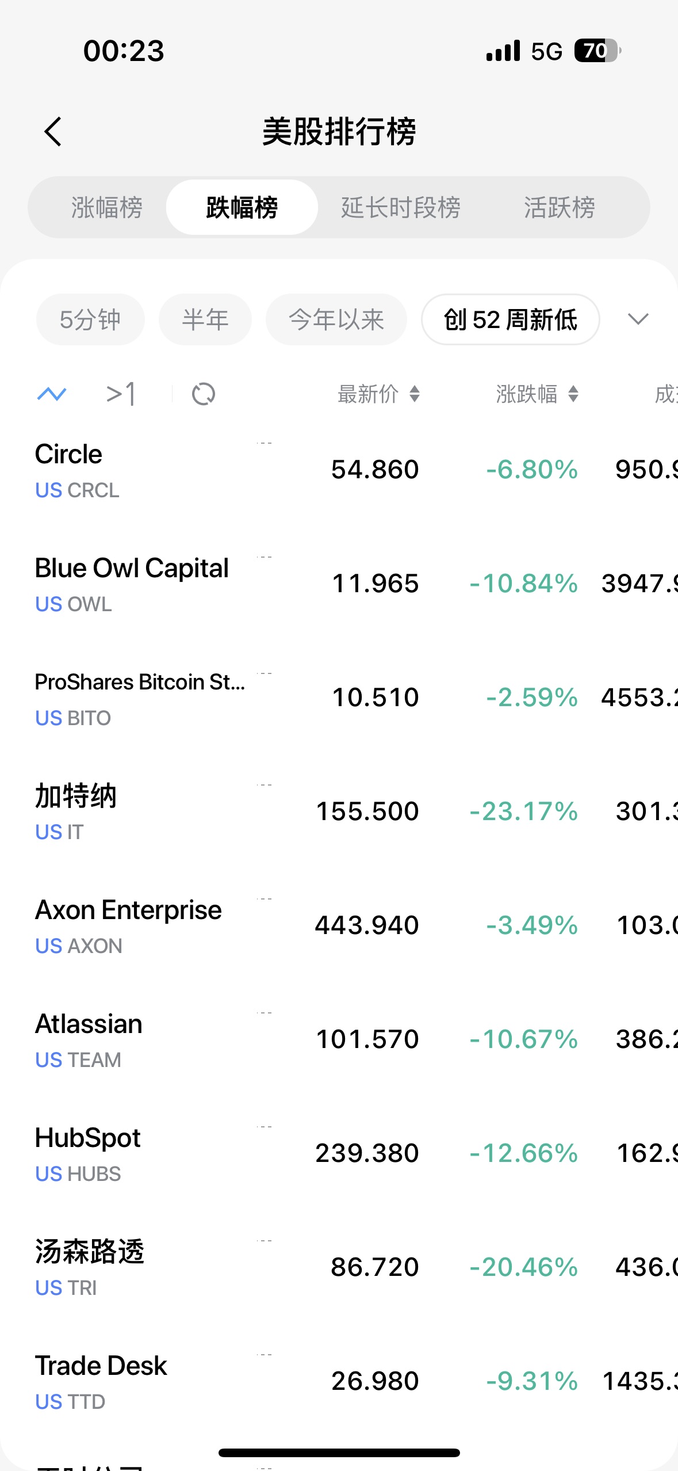678x1471 pixels.
Task: Select the 今年以来 filter chip
Action: pos(336,319)
